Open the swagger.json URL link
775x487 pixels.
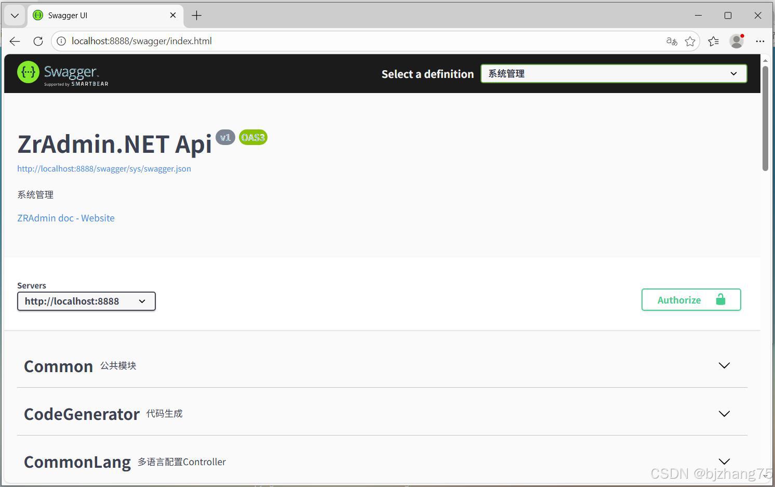(x=104, y=168)
